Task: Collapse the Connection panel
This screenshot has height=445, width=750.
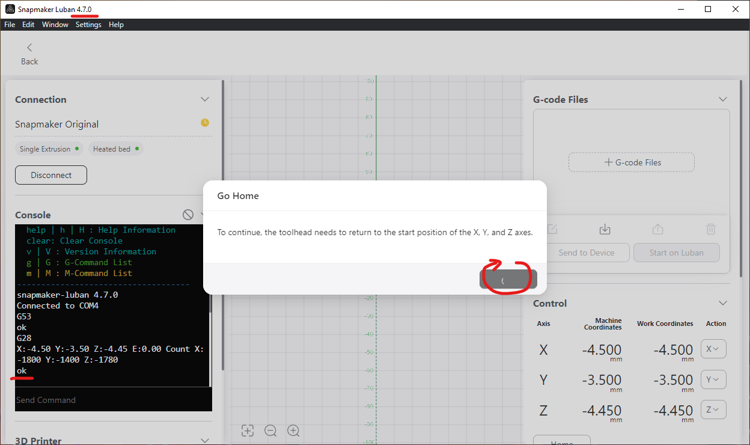Action: click(205, 99)
